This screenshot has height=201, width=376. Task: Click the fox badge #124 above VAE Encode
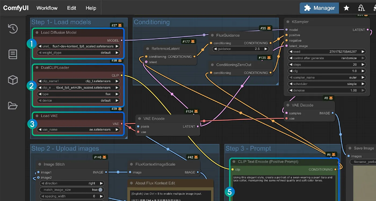pos(192,111)
